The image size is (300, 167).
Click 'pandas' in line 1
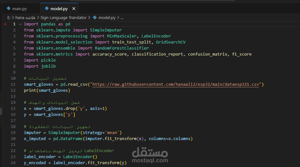[48, 24]
